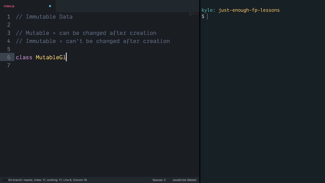Click line number 3 in the gutter
This screenshot has width=325, height=183.
click(9, 33)
